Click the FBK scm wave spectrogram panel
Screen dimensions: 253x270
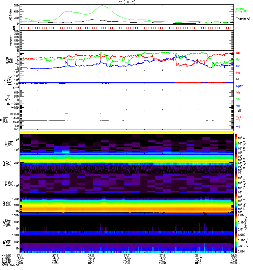126,243
